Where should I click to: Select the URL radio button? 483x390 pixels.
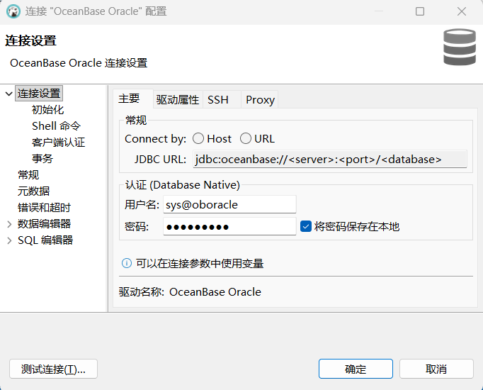click(246, 138)
